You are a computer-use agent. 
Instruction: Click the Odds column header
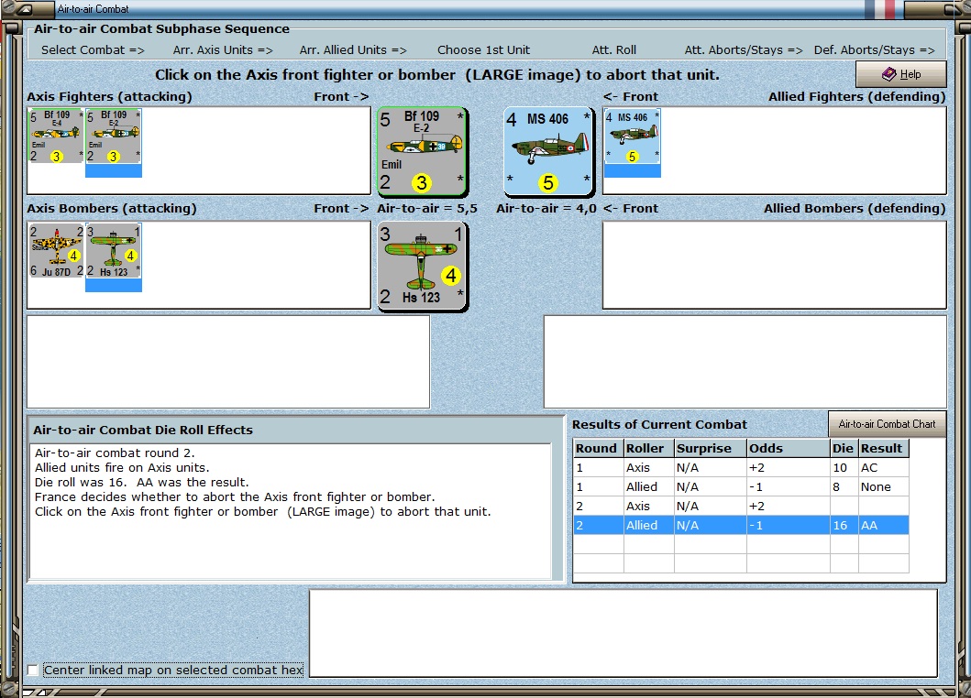(x=789, y=449)
